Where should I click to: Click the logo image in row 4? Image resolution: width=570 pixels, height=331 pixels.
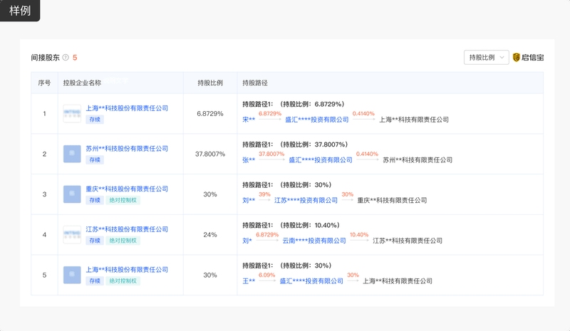pos(72,234)
